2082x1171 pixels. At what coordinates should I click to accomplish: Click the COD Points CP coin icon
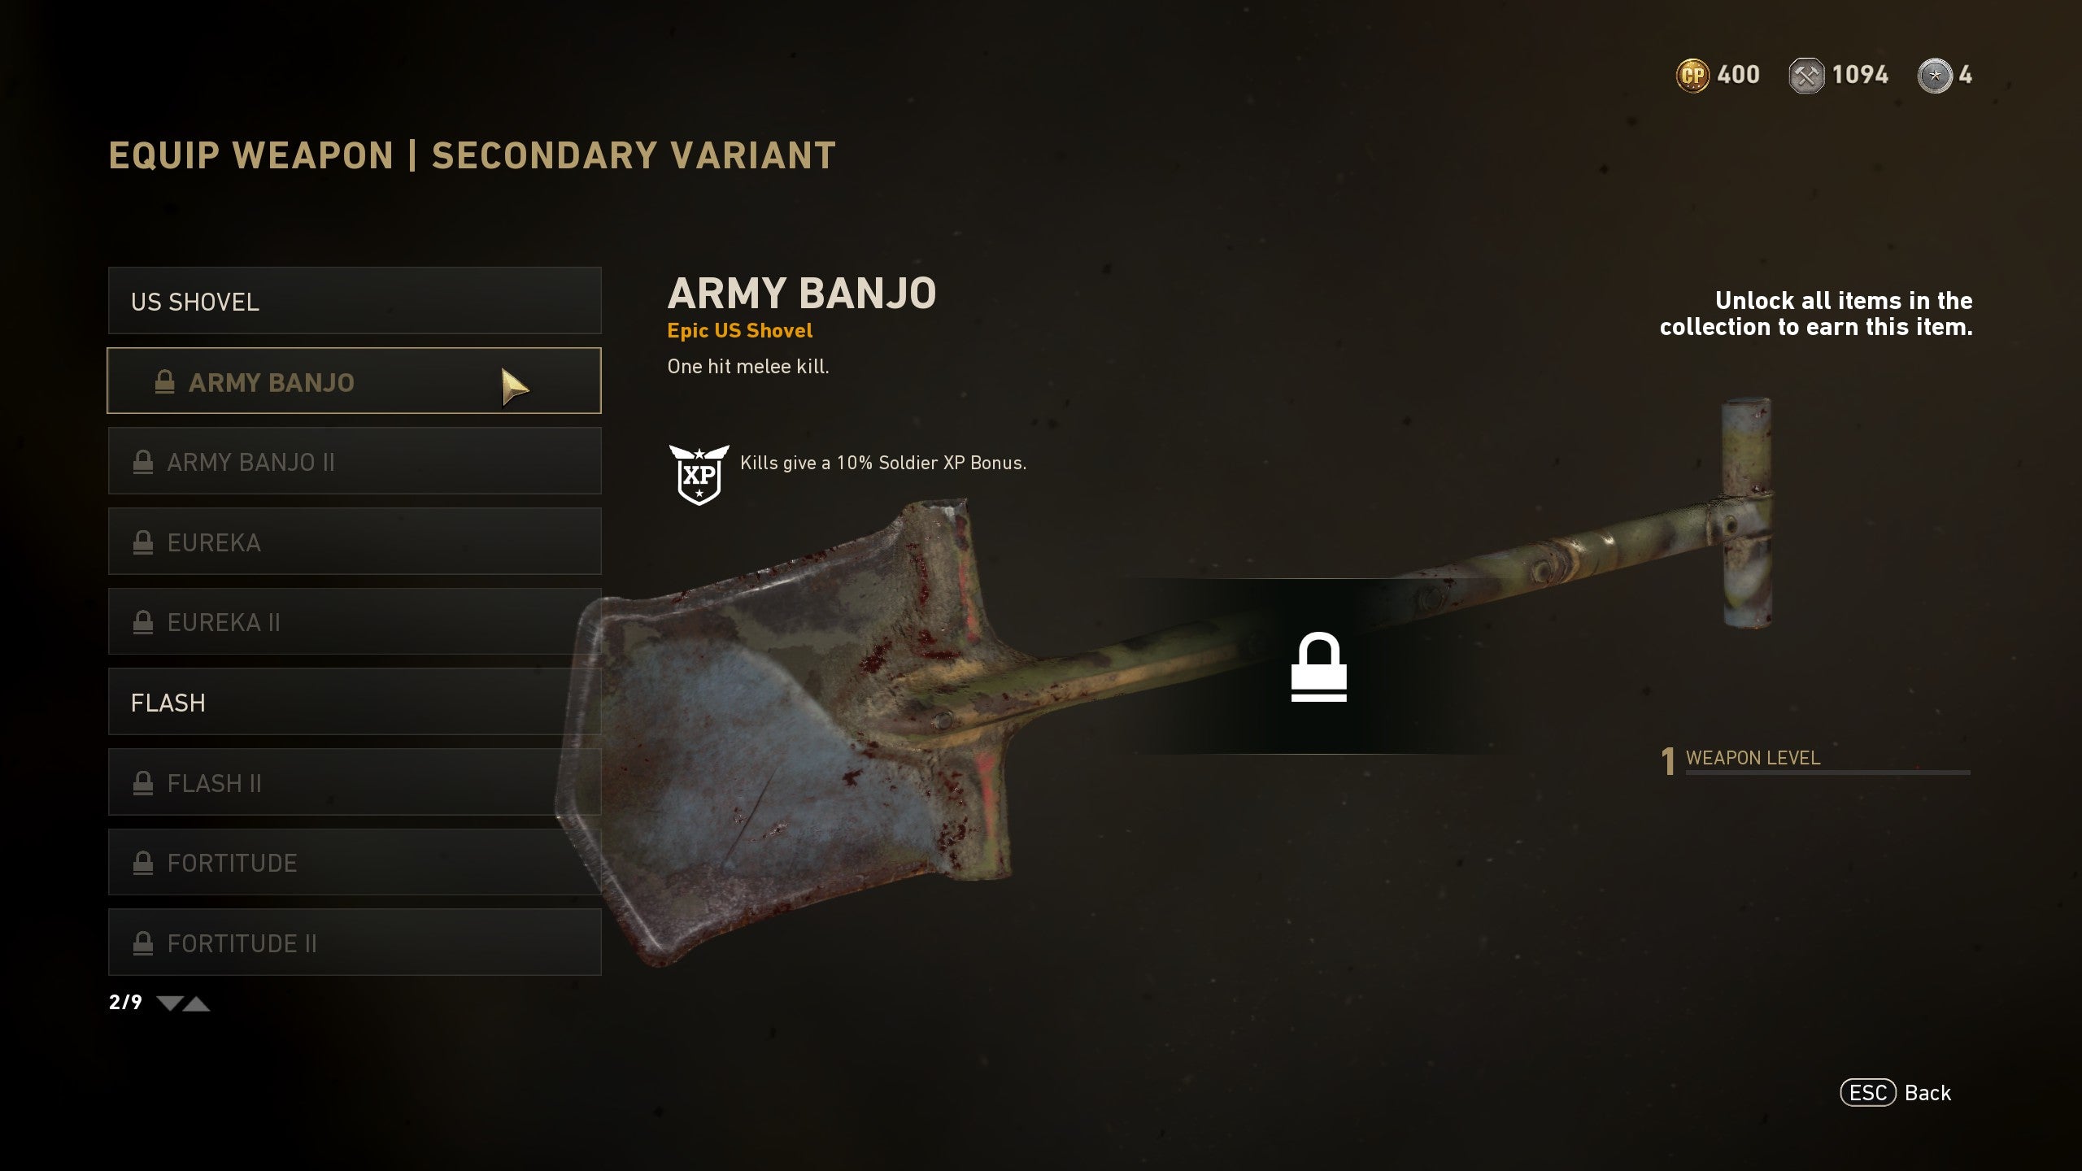[1692, 76]
